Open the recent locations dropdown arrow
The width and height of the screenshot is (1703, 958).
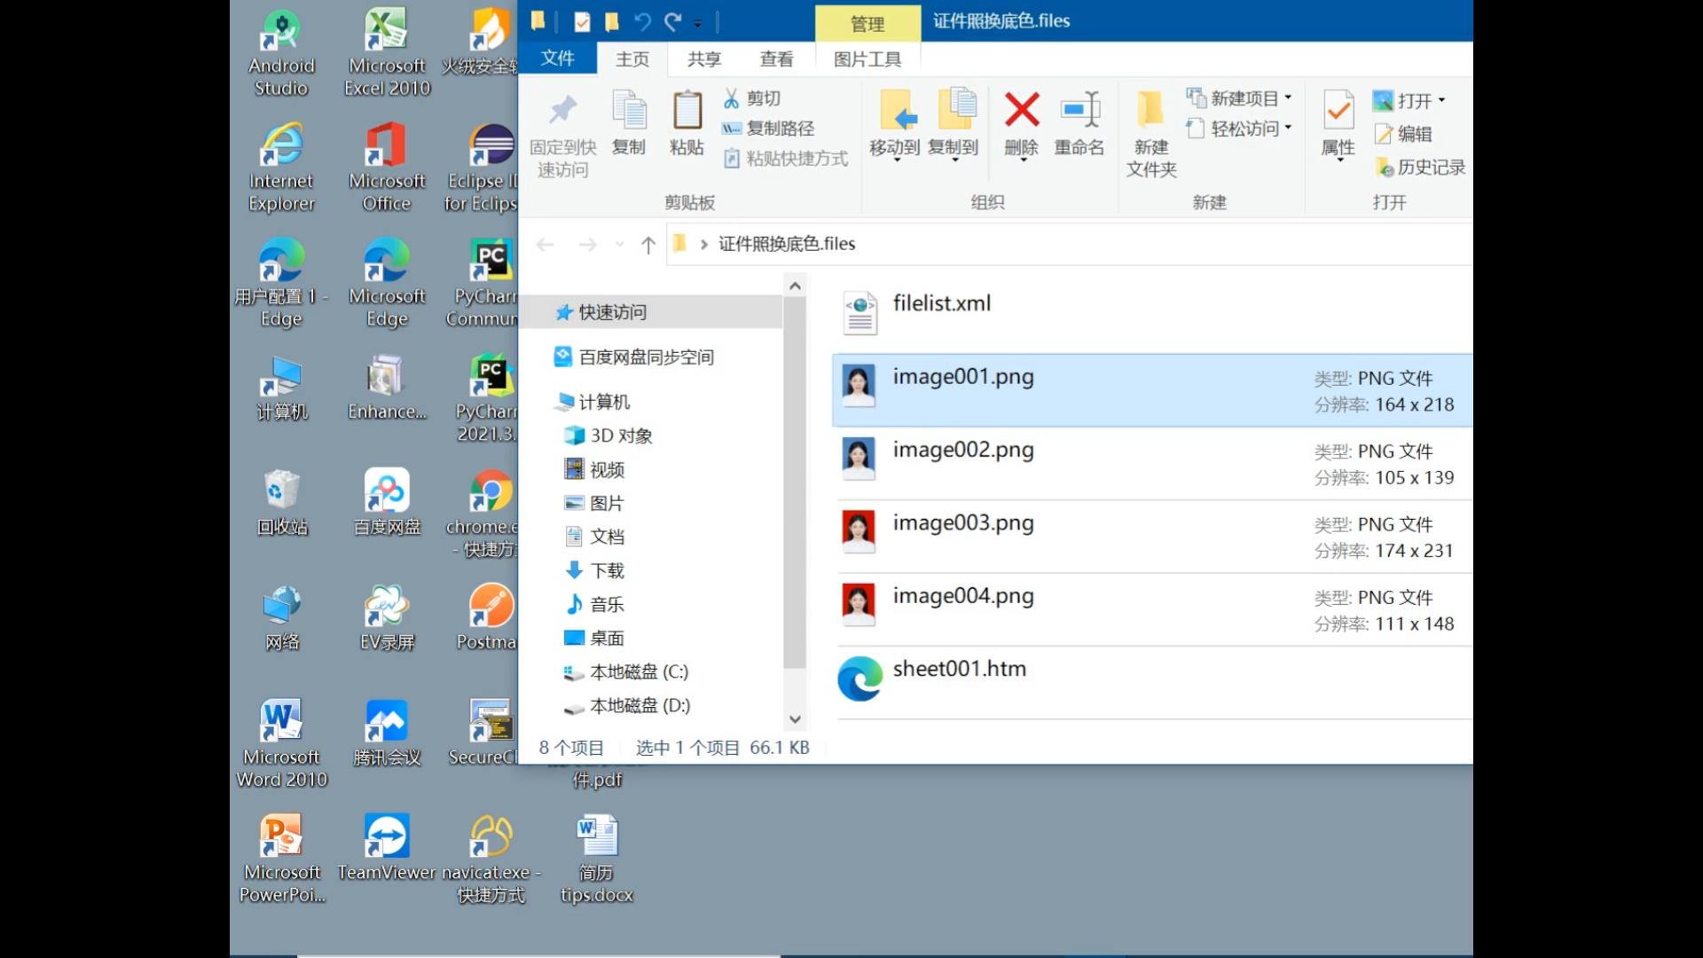point(619,245)
